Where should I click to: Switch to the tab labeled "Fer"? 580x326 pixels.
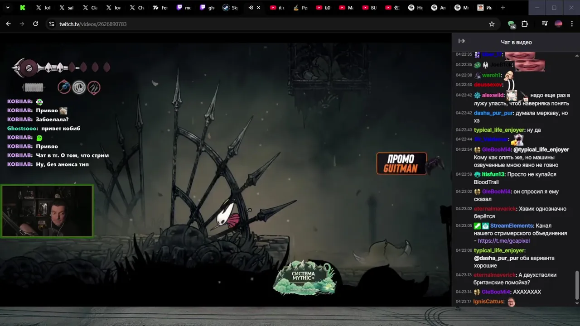click(x=160, y=8)
